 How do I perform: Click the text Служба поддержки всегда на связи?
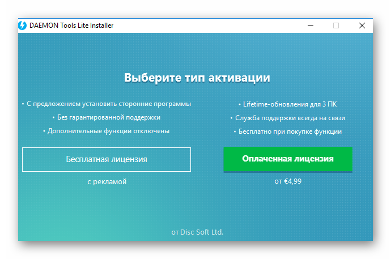click(x=290, y=118)
